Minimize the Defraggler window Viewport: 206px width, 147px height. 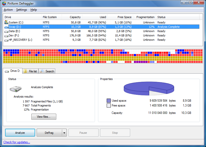[x=184, y=3]
